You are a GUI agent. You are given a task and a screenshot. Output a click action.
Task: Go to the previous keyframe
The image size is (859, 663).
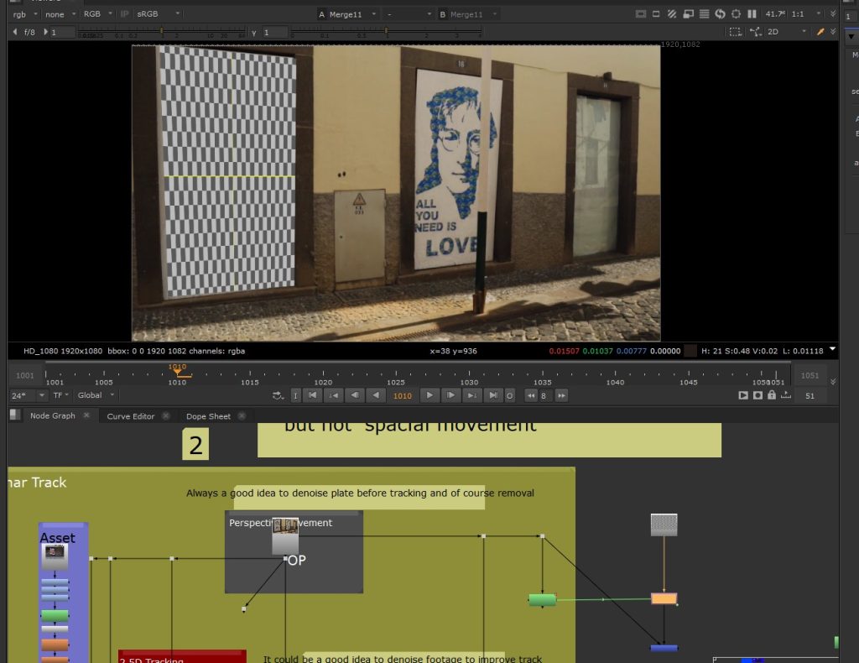pyautogui.click(x=334, y=395)
